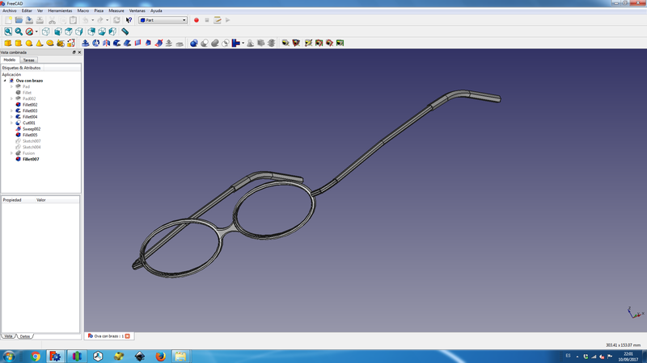The image size is (647, 363).
Task: Float the Vista combinada panel
Action: click(x=74, y=52)
